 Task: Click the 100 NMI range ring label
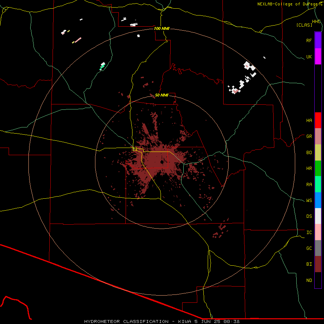(162, 28)
